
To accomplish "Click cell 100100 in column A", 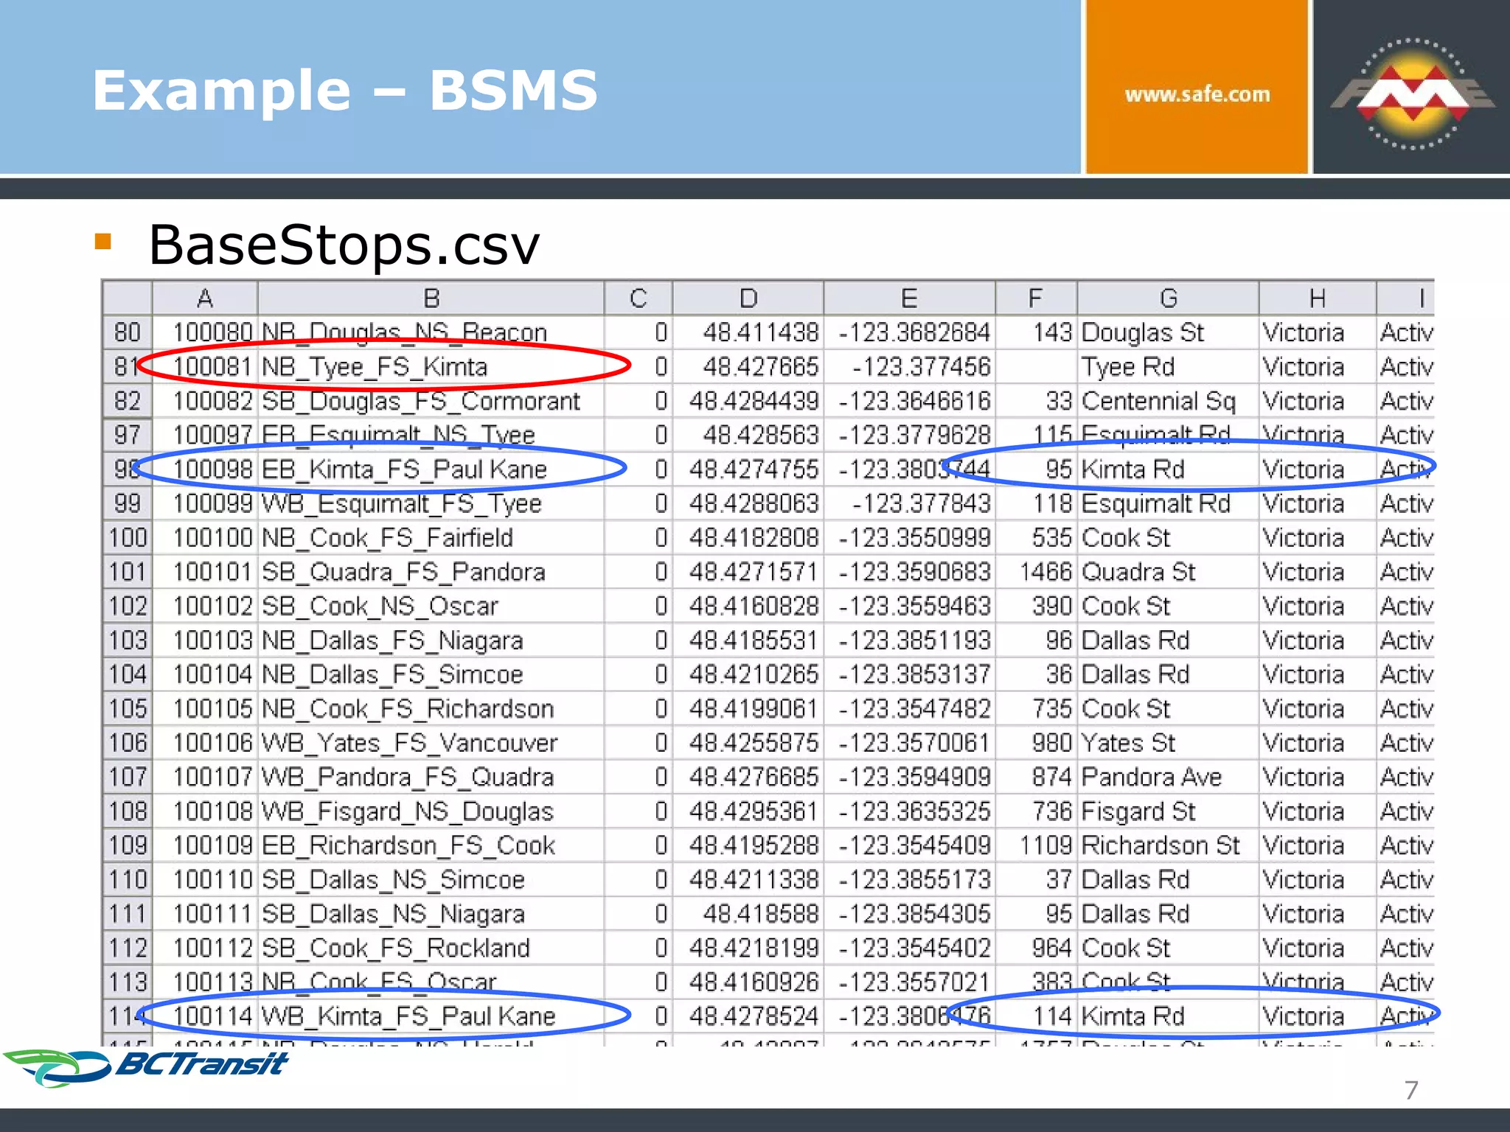I will [x=204, y=538].
